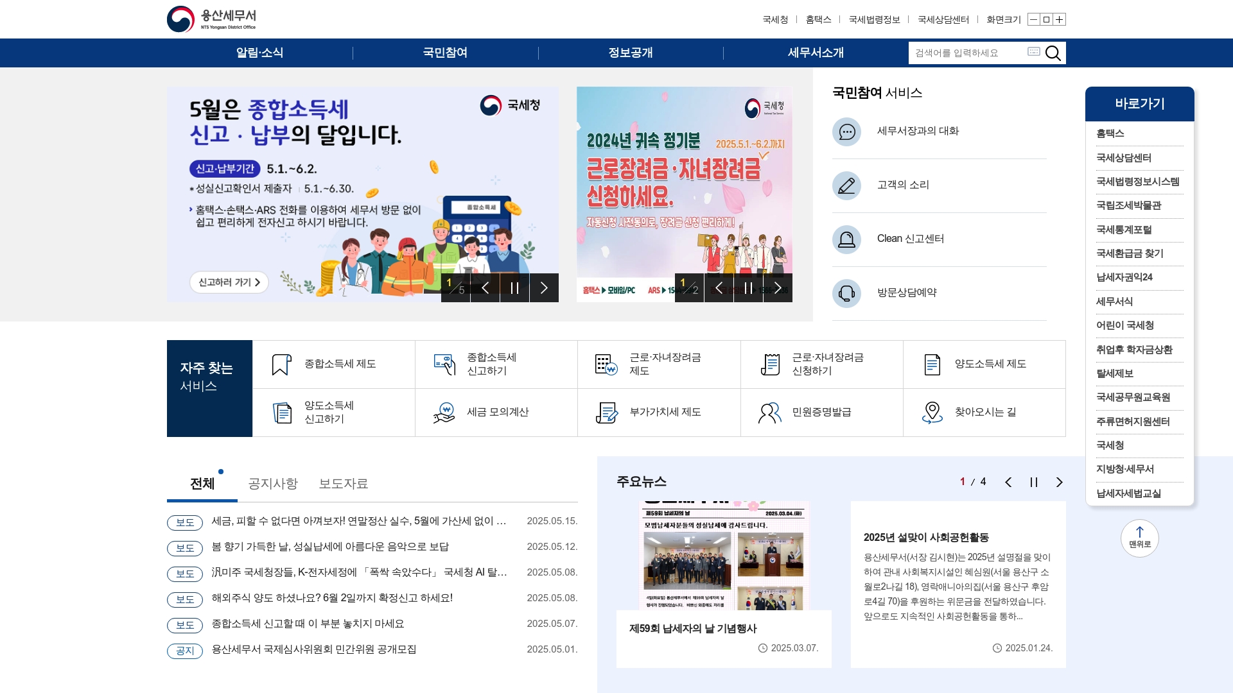This screenshot has width=1233, height=693.
Task: Click the 종합소득세 신고하기 icon
Action: (444, 364)
